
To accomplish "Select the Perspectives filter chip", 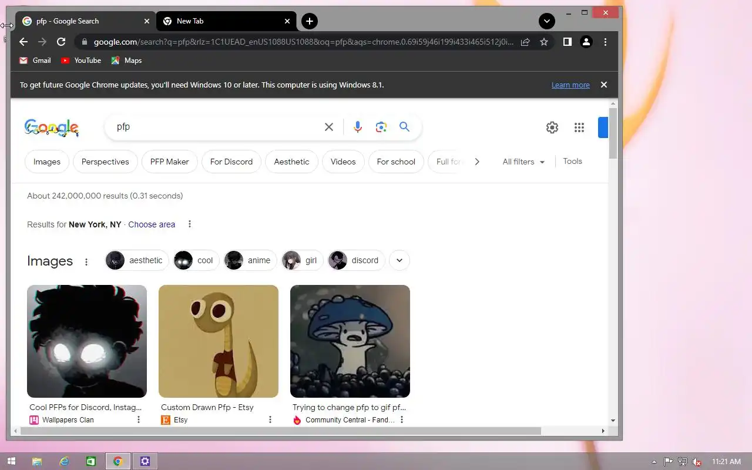I will click(105, 162).
